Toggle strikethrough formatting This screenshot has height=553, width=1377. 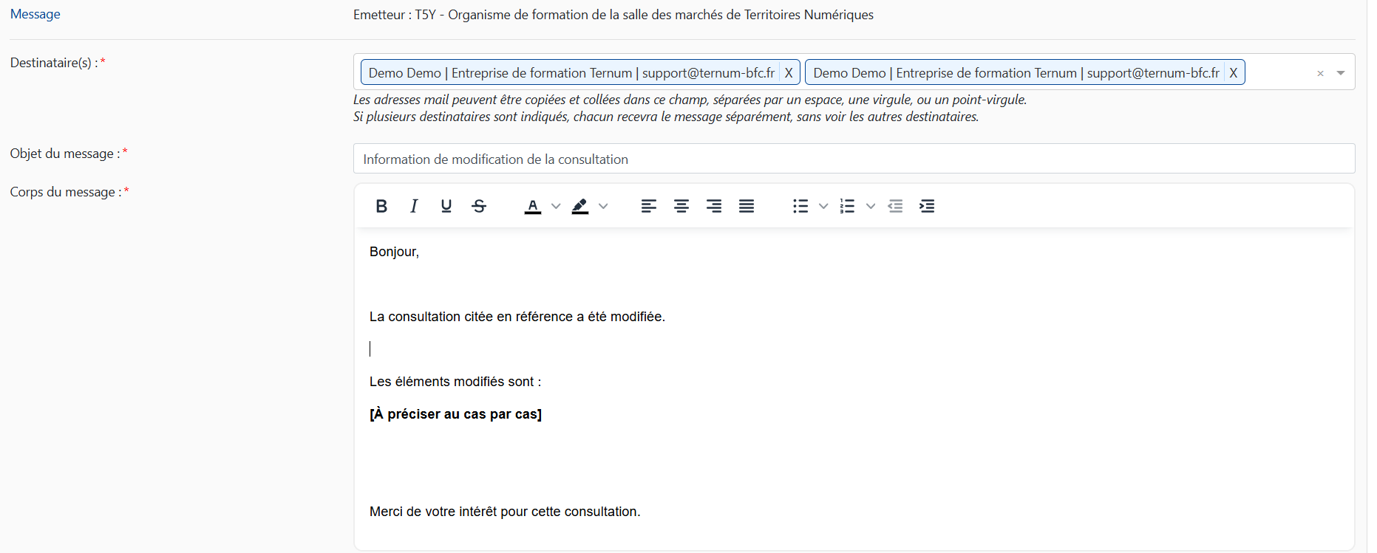(479, 206)
